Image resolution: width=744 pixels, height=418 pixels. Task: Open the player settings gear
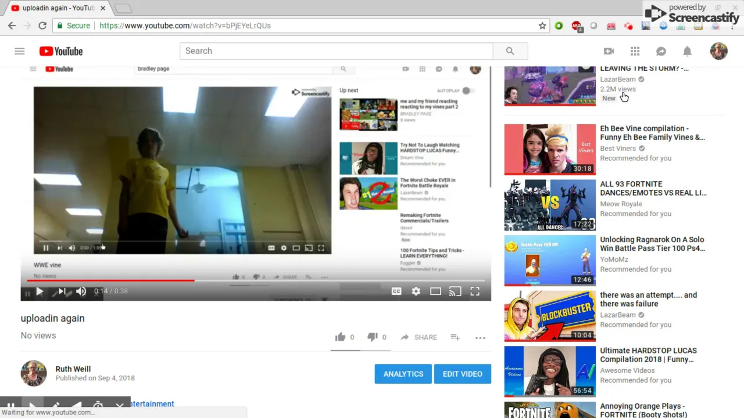point(416,291)
